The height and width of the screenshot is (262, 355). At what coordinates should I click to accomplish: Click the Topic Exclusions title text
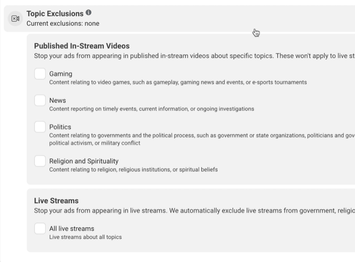point(55,14)
